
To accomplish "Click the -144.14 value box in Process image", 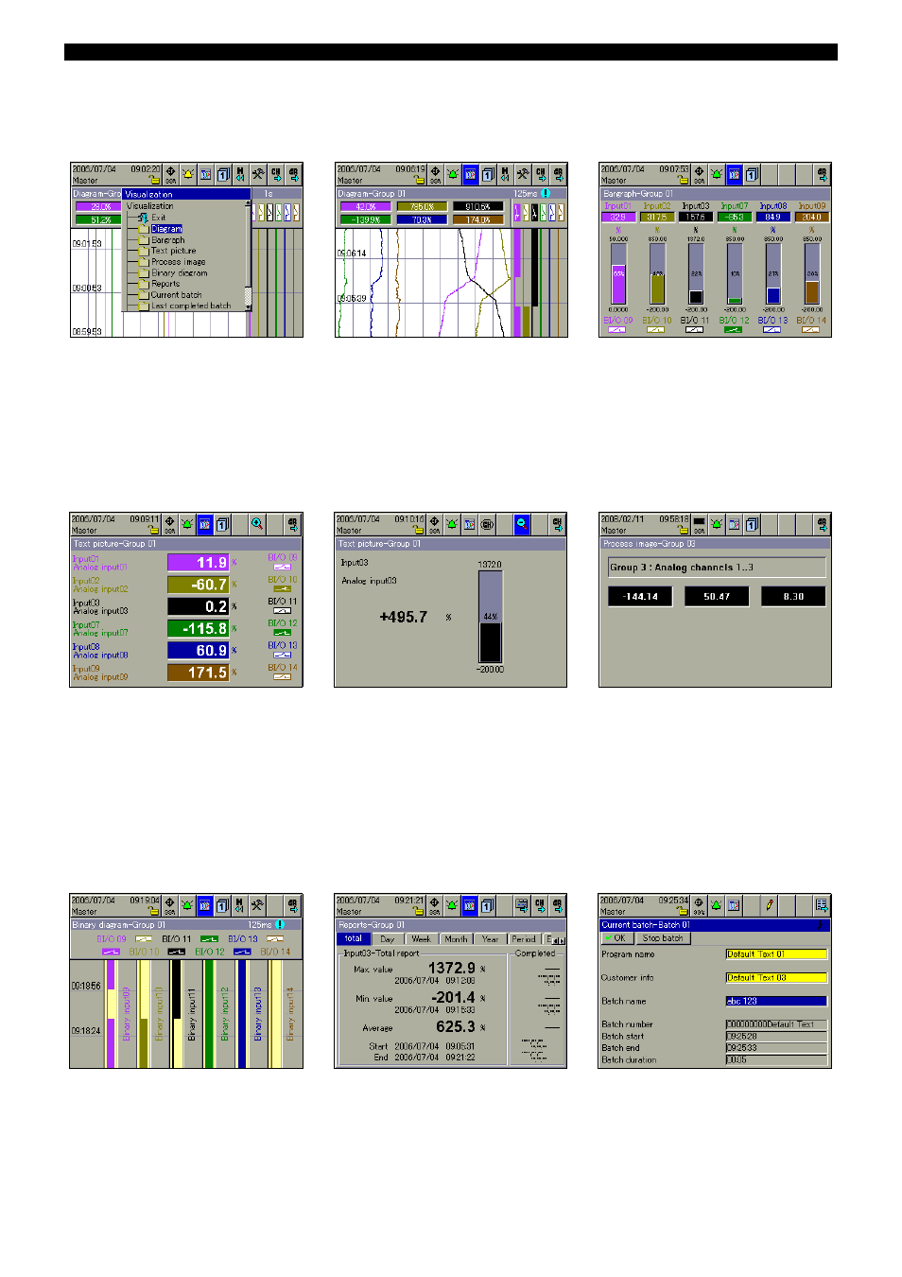I will (640, 596).
